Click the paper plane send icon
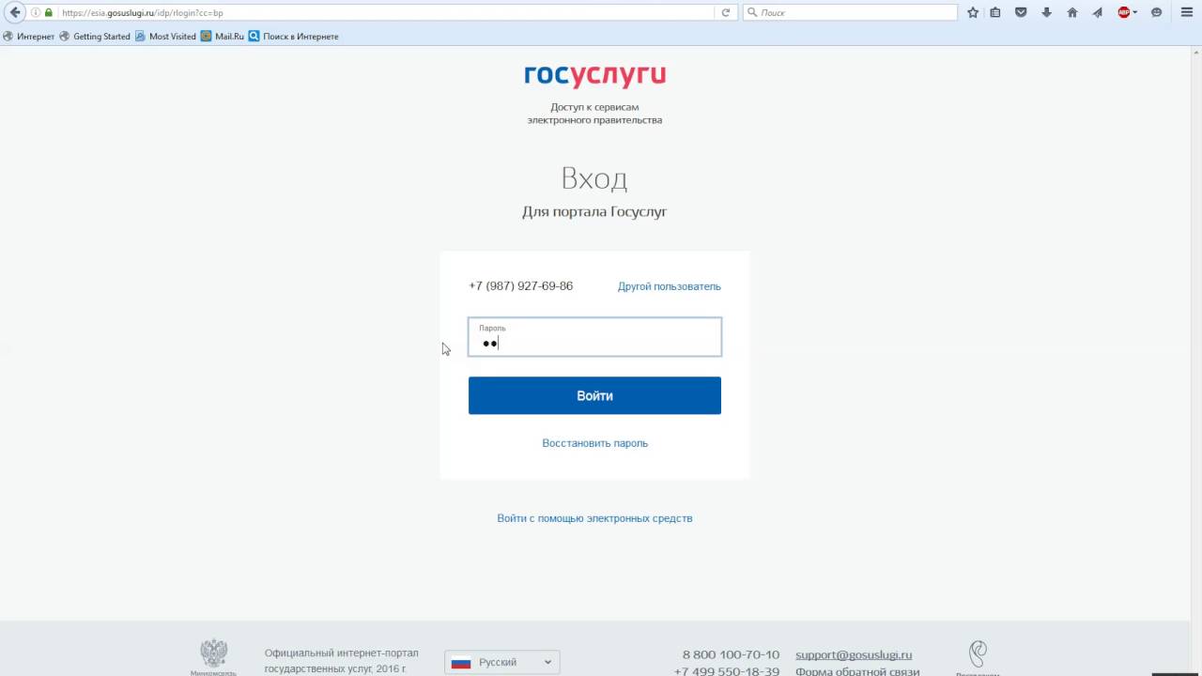Screen dimensions: 1202x676 1097,13
